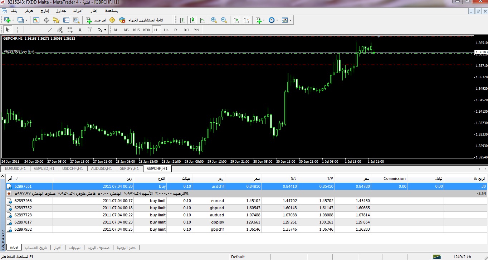488x260 pixels.
Task: Open the أدوات (Tools) menu
Action: point(78,11)
